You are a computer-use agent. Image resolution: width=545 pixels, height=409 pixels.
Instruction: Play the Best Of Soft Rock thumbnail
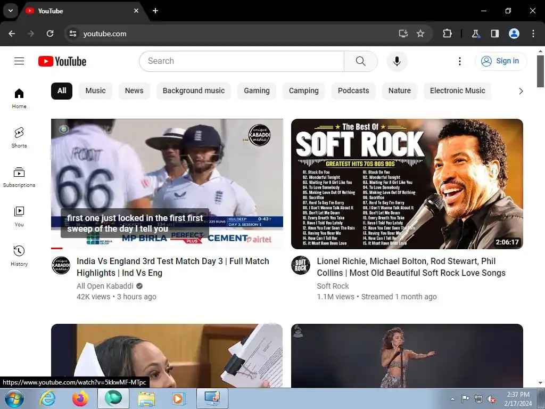click(407, 184)
